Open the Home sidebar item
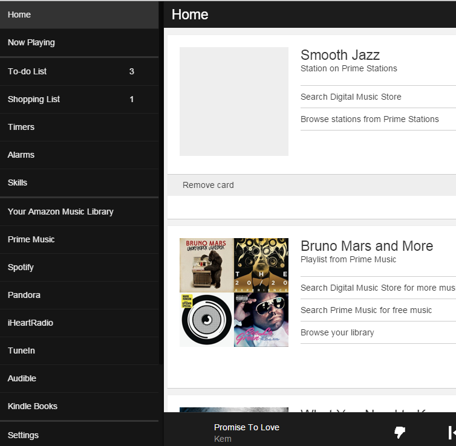Viewport: 456px width, 446px height. 79,15
